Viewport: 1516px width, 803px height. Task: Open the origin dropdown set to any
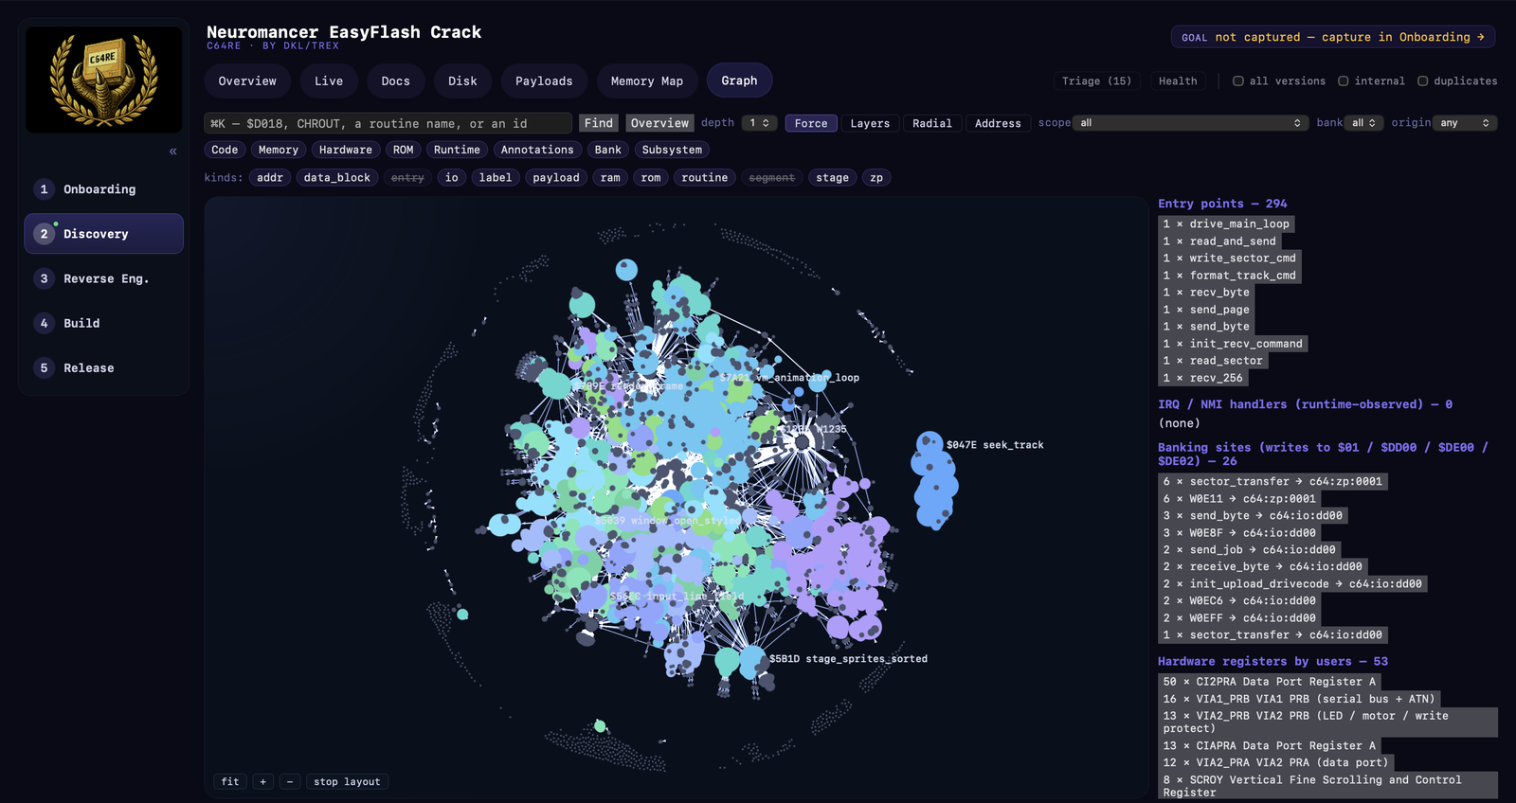point(1465,123)
